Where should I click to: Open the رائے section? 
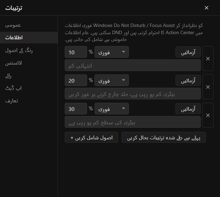pyautogui.click(x=29, y=76)
